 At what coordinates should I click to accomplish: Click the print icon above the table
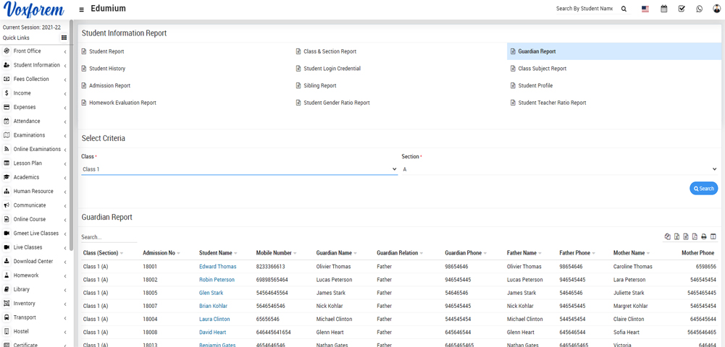click(703, 236)
